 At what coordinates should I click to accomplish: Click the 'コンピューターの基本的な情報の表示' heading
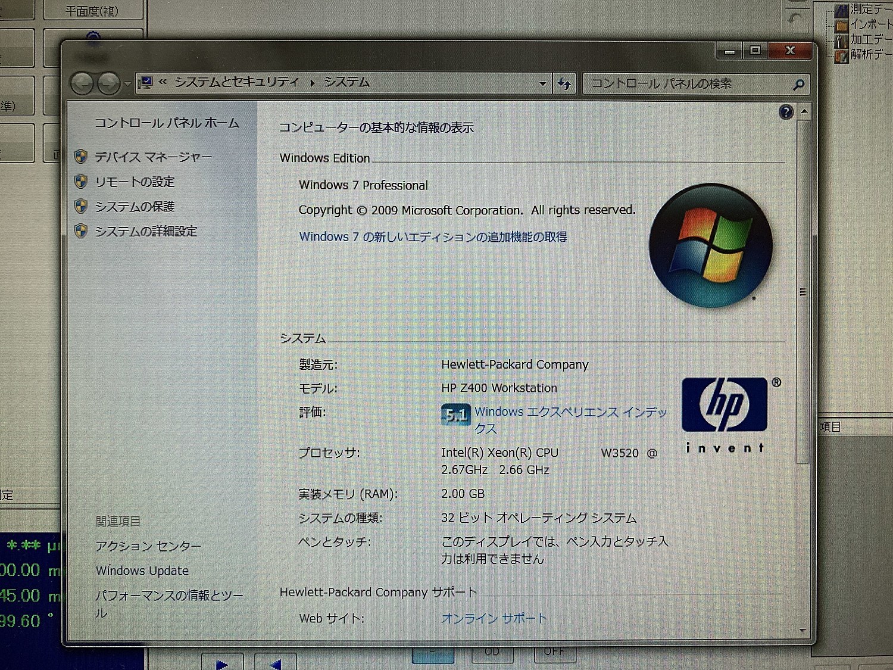(x=376, y=127)
